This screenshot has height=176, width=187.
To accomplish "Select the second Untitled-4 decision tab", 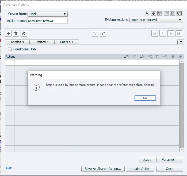I will 42,42.
